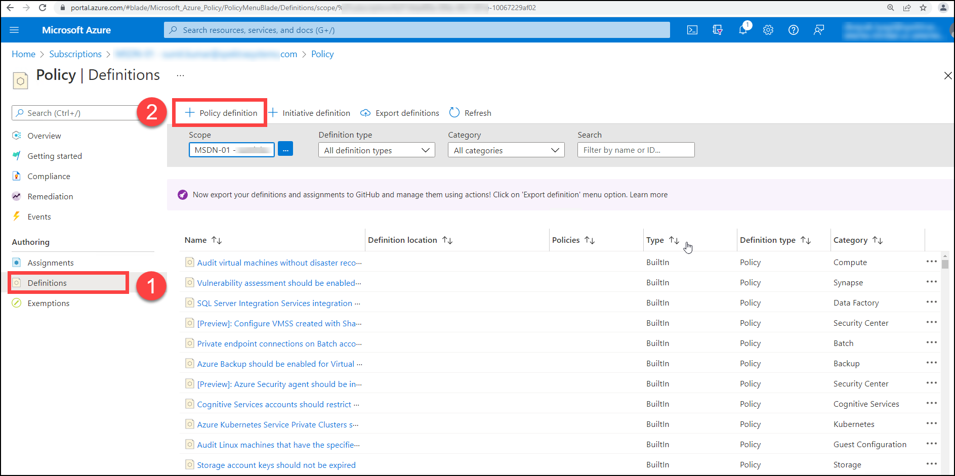
Task: Click the Microsoft Azure home logo text
Action: [76, 30]
